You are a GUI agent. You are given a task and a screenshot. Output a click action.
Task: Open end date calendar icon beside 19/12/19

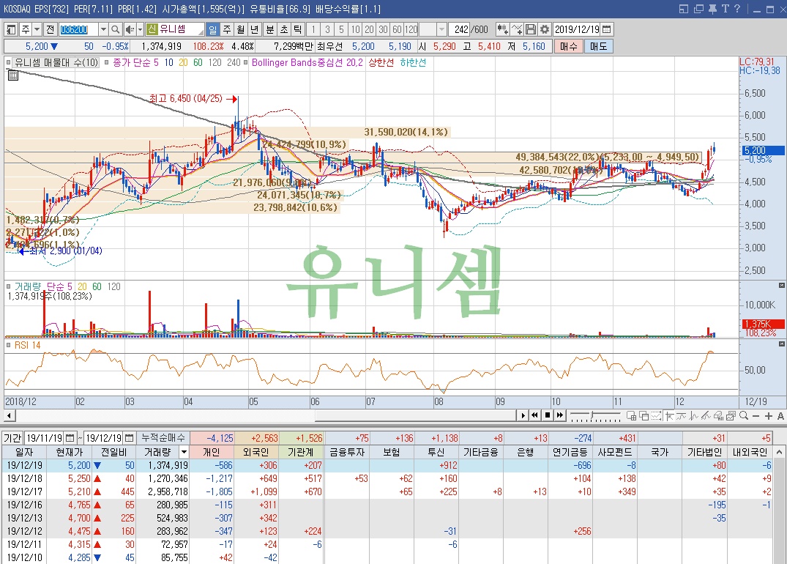pyautogui.click(x=129, y=438)
